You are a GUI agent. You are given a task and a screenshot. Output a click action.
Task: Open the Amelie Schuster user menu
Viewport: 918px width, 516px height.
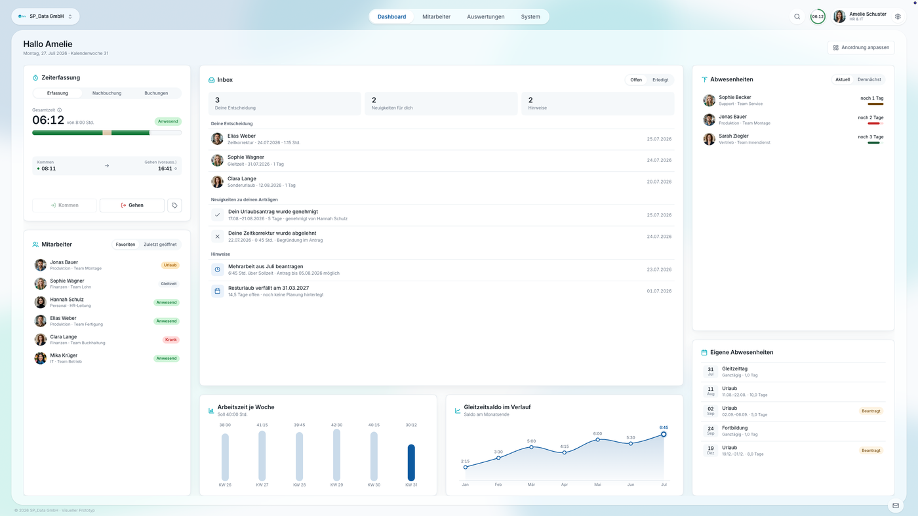pos(862,16)
